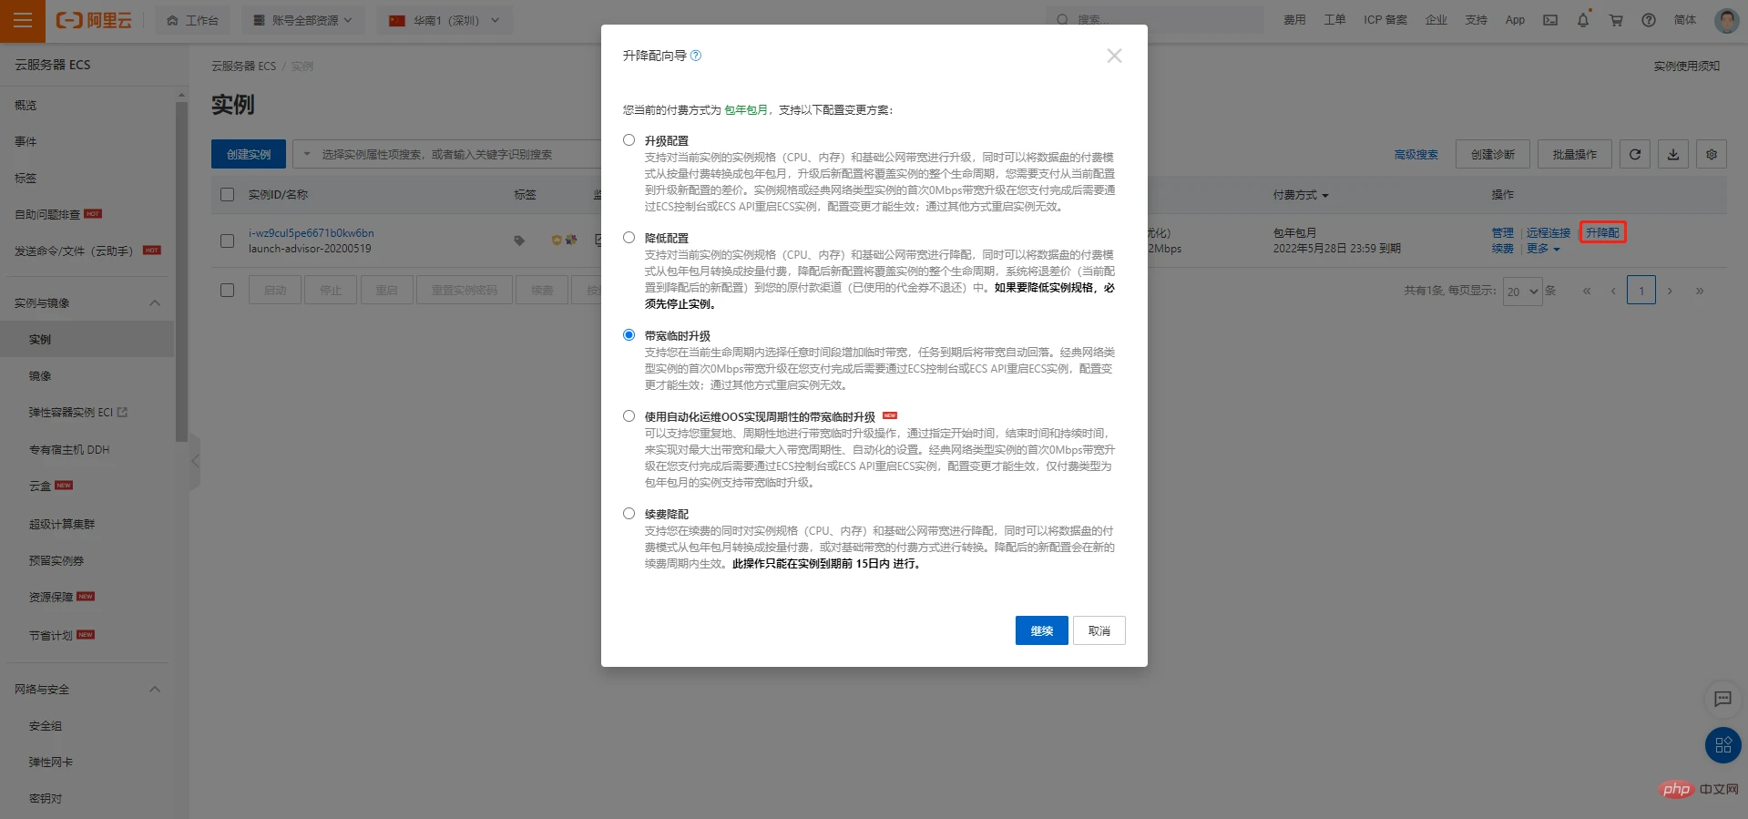Image resolution: width=1748 pixels, height=819 pixels.
Task: Click the 创建诊断 button
Action: pos(1493,154)
